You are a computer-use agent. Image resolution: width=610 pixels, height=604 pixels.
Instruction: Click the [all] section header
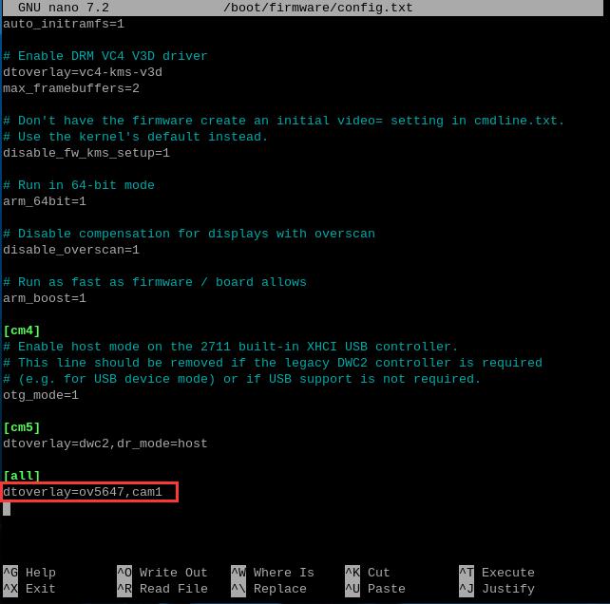click(22, 476)
